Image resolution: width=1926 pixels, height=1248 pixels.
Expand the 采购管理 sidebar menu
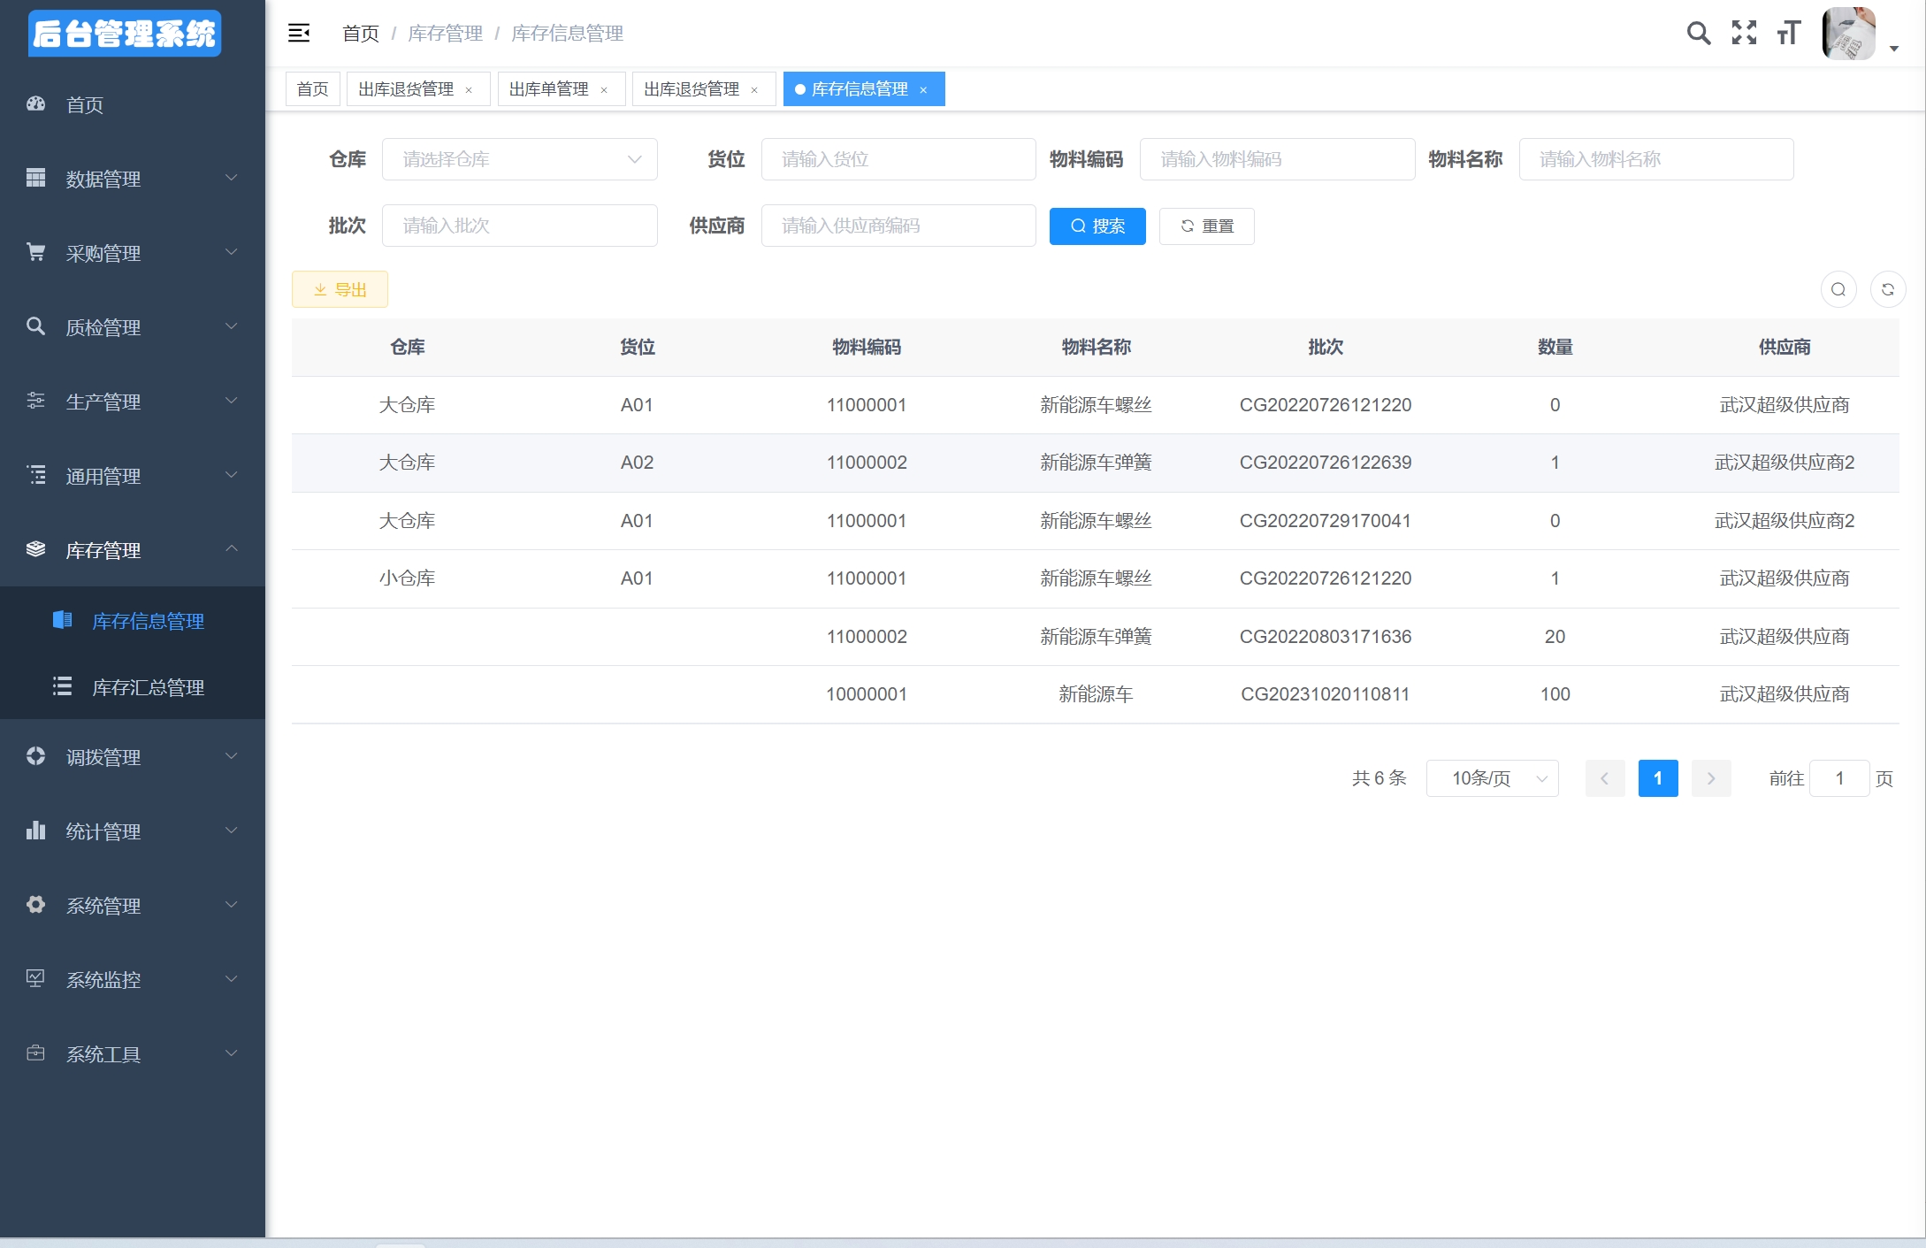tap(133, 253)
